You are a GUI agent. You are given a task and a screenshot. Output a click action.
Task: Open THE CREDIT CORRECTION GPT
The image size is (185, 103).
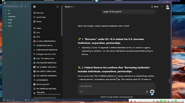[x=45, y=72]
